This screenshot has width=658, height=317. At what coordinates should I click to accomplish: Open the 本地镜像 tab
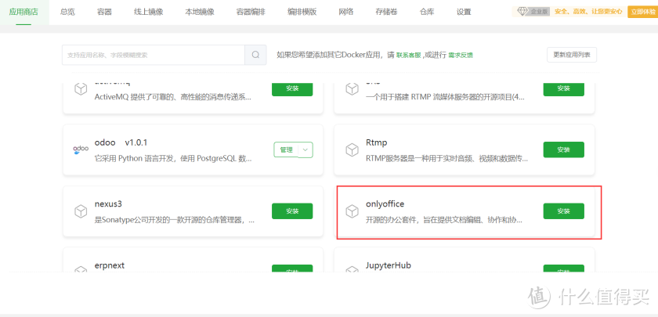pos(199,12)
